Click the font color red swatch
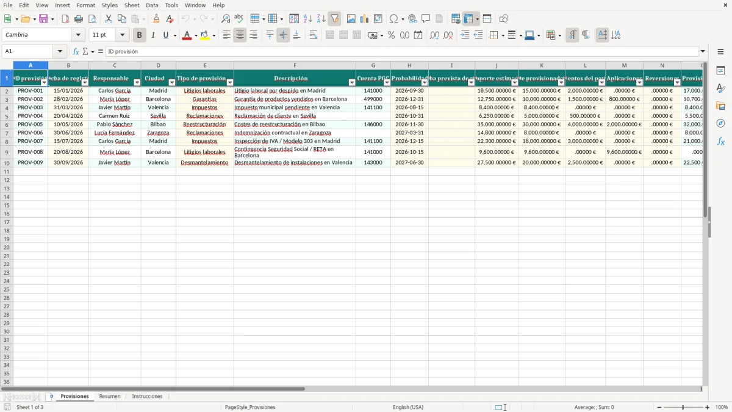732x412 pixels. coord(186,35)
